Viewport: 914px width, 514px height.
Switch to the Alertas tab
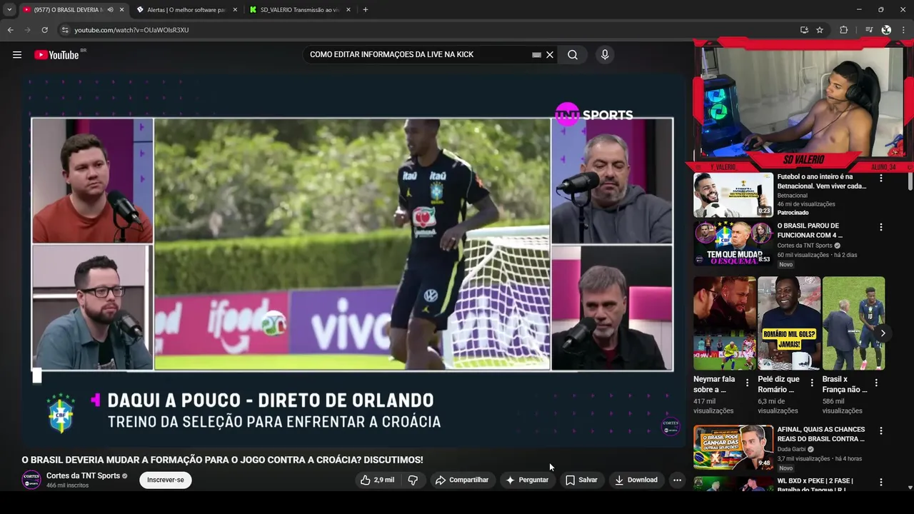pyautogui.click(x=186, y=10)
